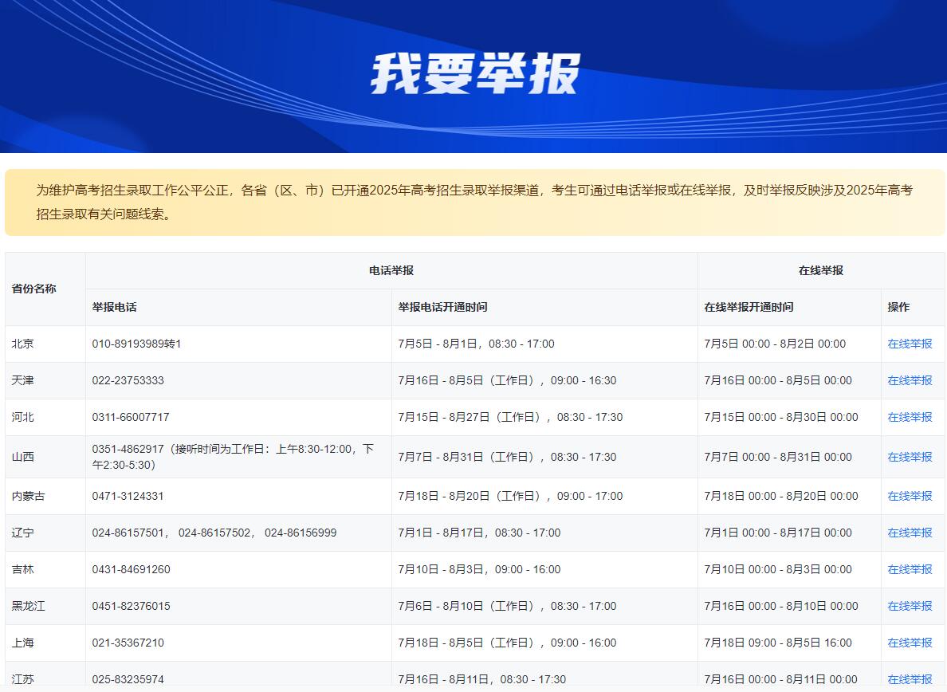Click the 在线举报开通时间 column header
The image size is (947, 692).
click(x=749, y=307)
